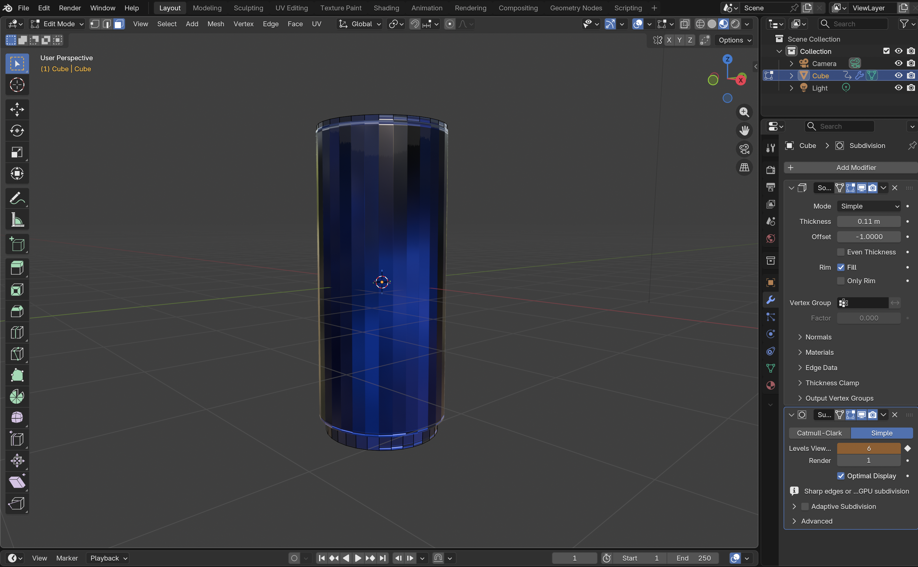Switch to face select mode
Screen dimensions: 918x567
pos(119,24)
